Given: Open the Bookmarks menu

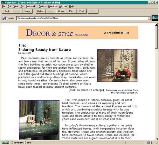Looking at the screenshot, I should coord(31,6).
